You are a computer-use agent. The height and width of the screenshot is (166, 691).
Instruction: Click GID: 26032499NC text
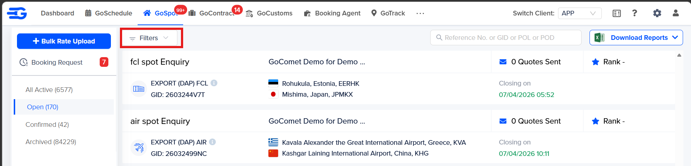179,154
